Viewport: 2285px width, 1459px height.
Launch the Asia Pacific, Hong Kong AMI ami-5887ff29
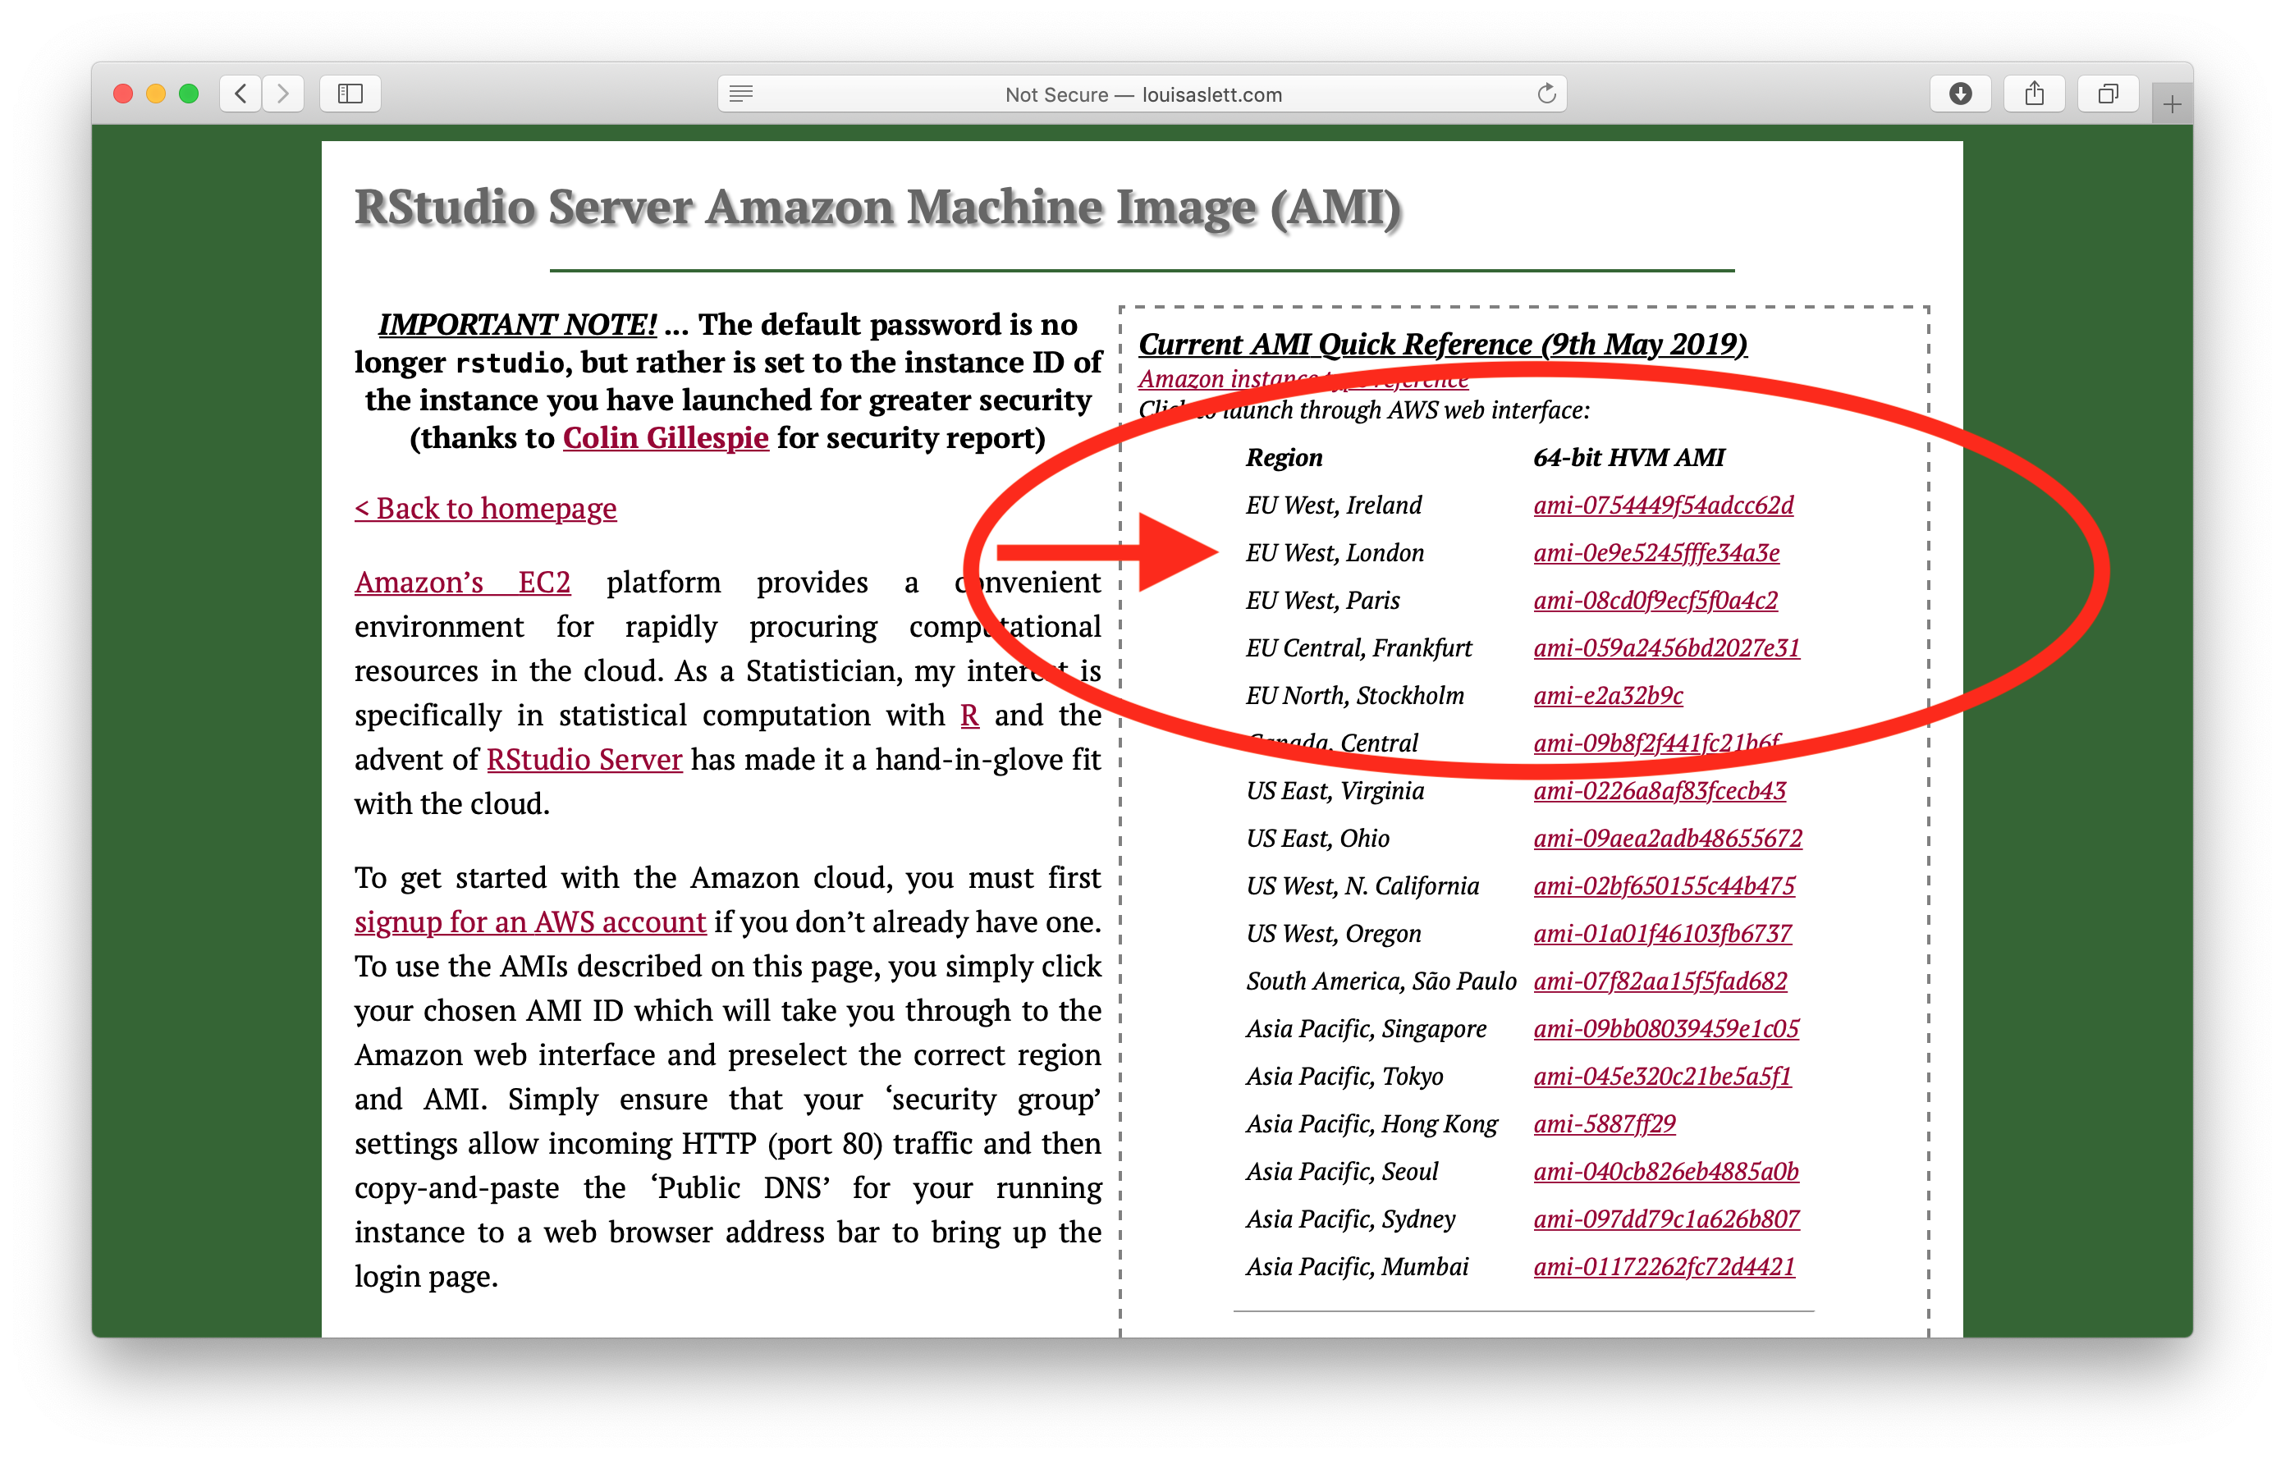(x=1604, y=1124)
